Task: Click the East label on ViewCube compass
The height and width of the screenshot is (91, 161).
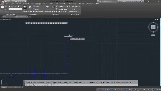Action: (x=158, y=27)
